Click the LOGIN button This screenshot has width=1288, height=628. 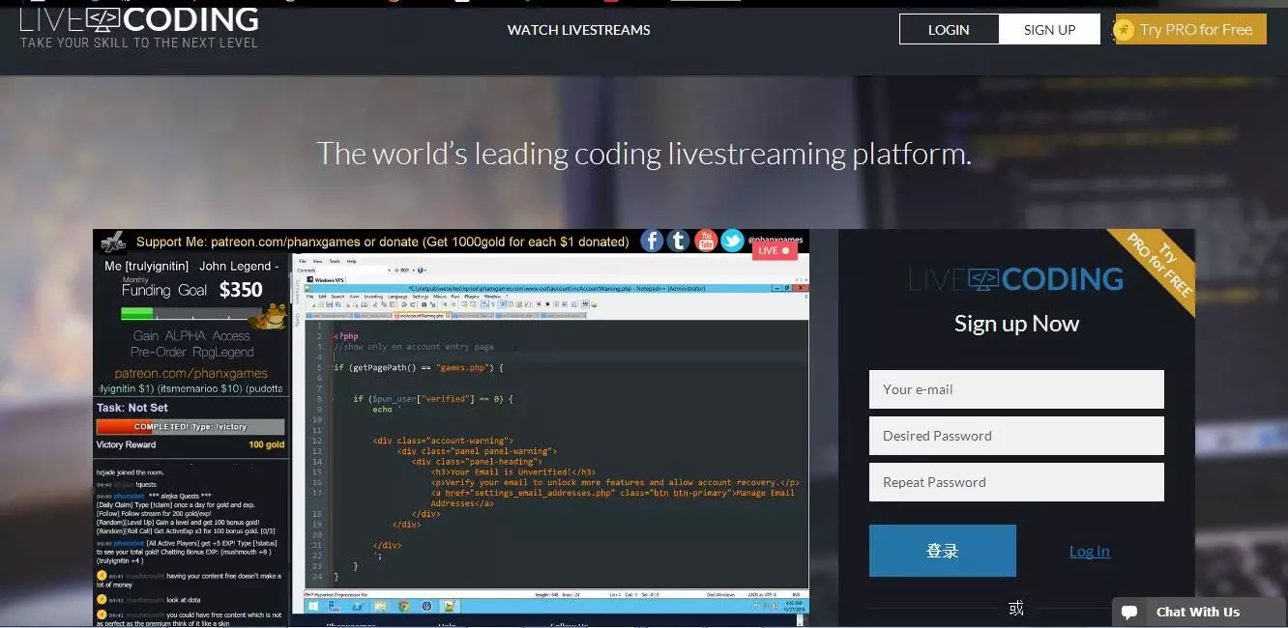(x=949, y=30)
